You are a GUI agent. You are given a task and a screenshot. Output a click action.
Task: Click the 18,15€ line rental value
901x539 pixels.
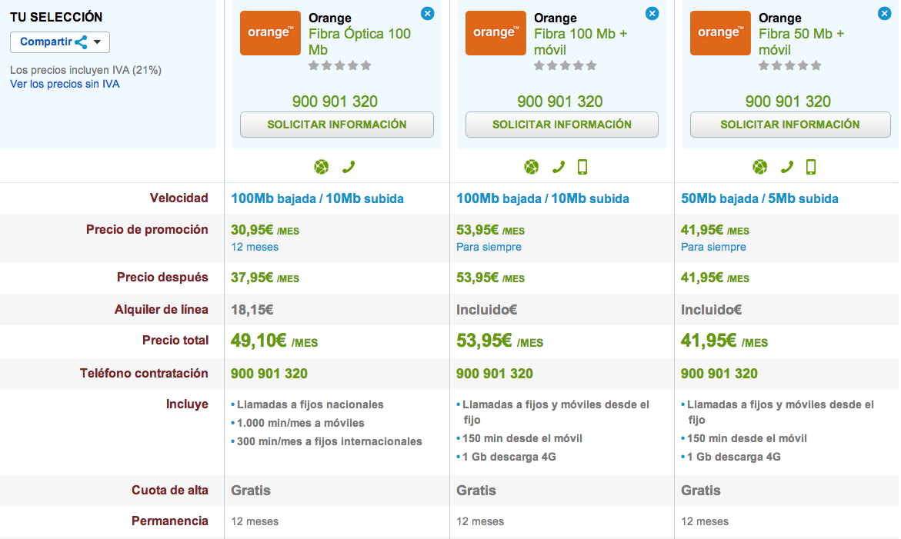click(252, 310)
